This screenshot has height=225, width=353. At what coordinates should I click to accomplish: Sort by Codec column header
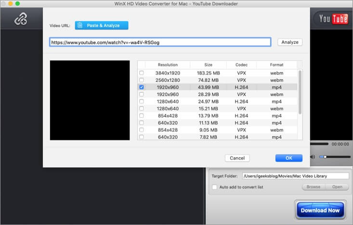point(241,65)
